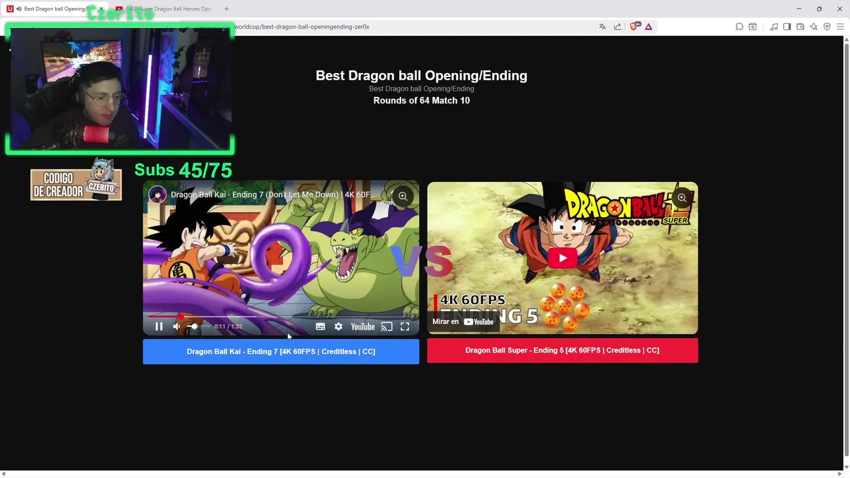Open the extensions puzzle icon
The width and height of the screenshot is (850, 478).
(x=739, y=27)
